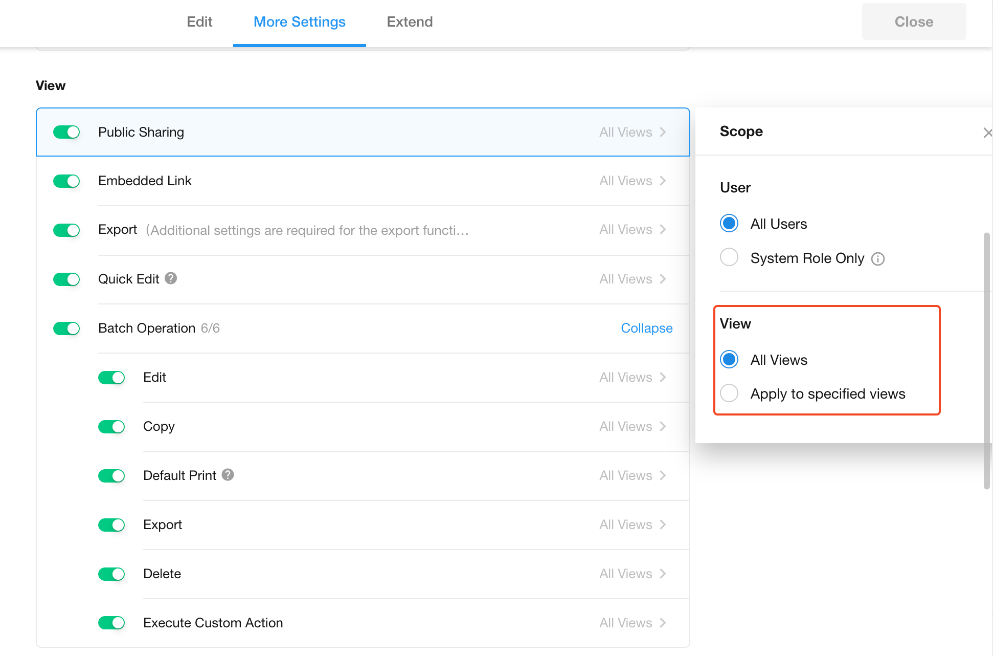The width and height of the screenshot is (994, 656).
Task: Close the Scope panel with X icon
Action: [987, 133]
